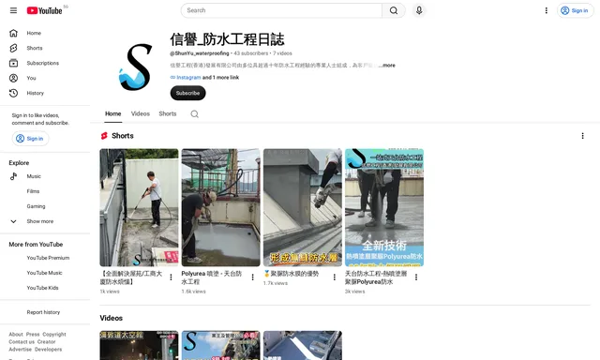
Task: Open the settings three-dot menu in header
Action: coord(546,10)
